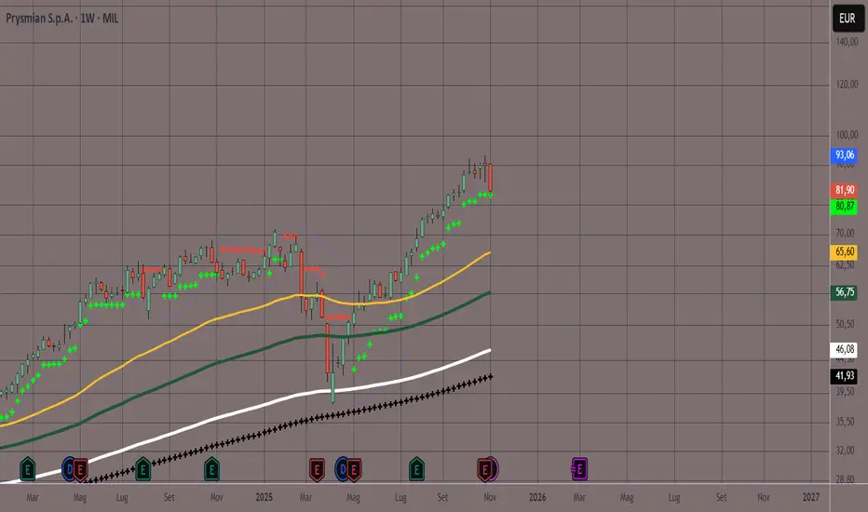The width and height of the screenshot is (868, 512).
Task: Open purple upcoming earnings E marker near Mar 2026
Action: 579,469
